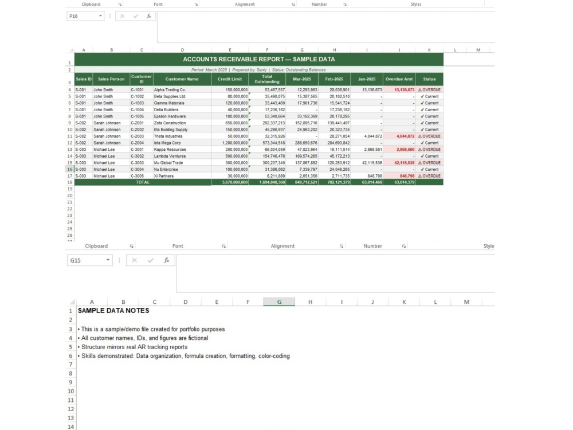Click Insert Function fx beside the P16 name box
The width and height of the screenshot is (573, 430).
click(149, 16)
